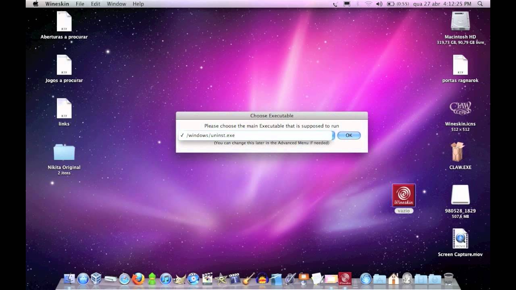Open the Window menu
Viewport: 516px width, 290px height.
tap(117, 4)
